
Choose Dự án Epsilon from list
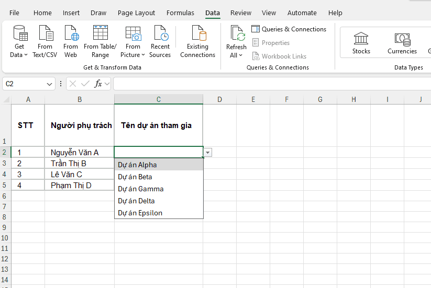tap(159, 213)
